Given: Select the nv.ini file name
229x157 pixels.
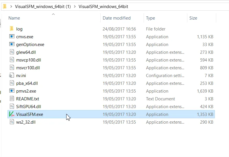Looking at the screenshot, I should pyautogui.click(x=21, y=76).
